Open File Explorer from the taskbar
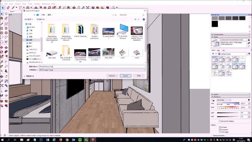This screenshot has height=142, width=252. [22, 140]
